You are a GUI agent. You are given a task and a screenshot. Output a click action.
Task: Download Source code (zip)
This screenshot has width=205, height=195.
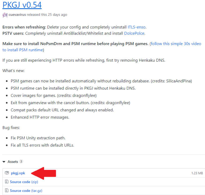tap(24, 182)
